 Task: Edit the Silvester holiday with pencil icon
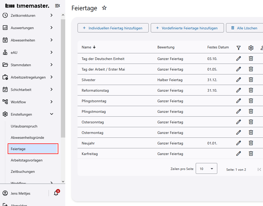tap(239, 80)
